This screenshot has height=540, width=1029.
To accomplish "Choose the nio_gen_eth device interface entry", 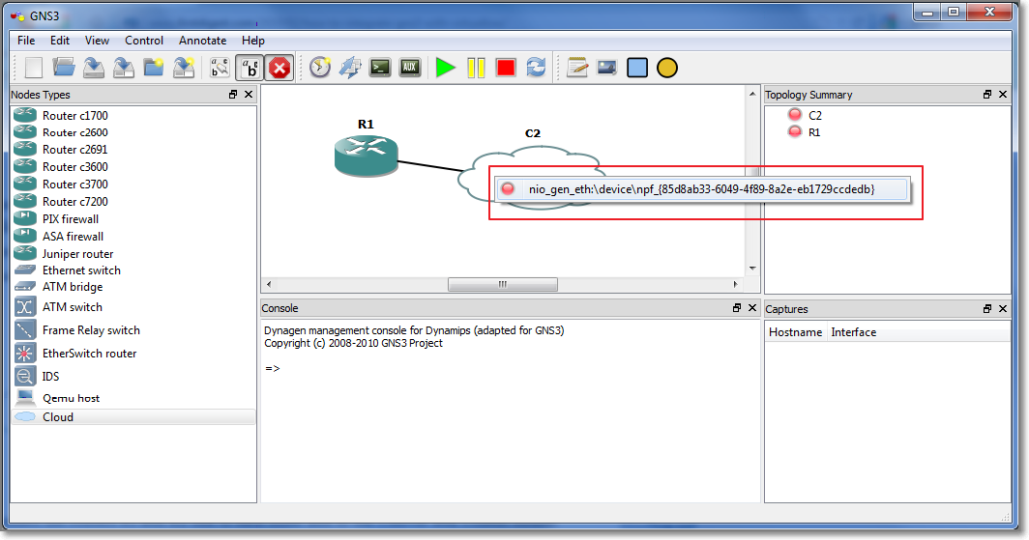I will click(x=702, y=189).
